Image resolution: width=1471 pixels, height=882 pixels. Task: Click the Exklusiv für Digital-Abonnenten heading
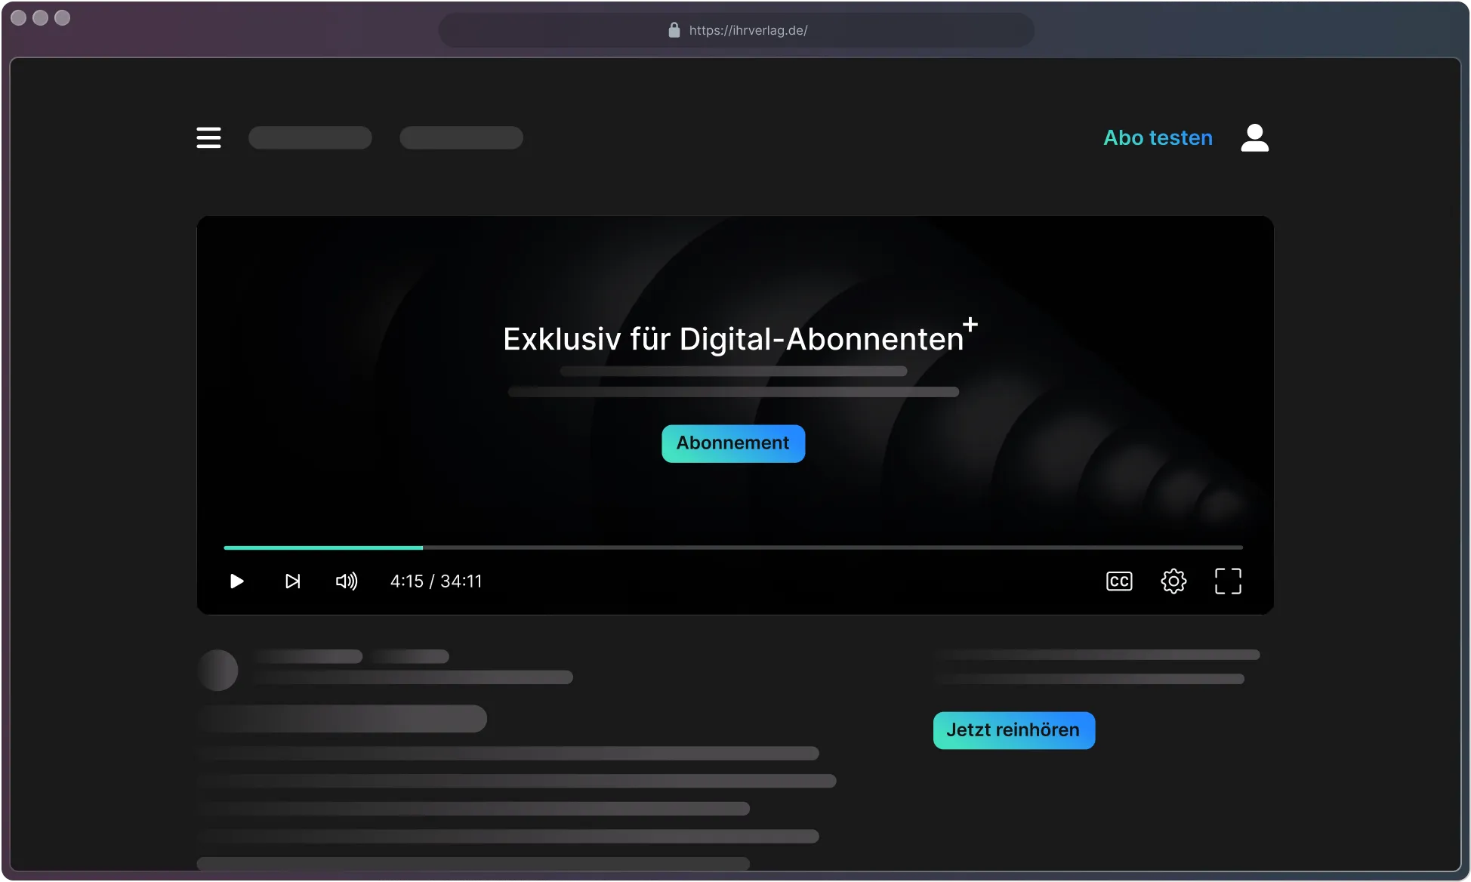pos(740,337)
